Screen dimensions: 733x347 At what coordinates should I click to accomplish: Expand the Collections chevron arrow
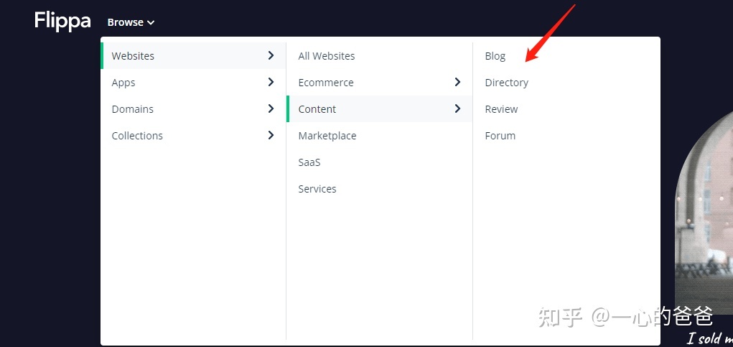(x=271, y=136)
